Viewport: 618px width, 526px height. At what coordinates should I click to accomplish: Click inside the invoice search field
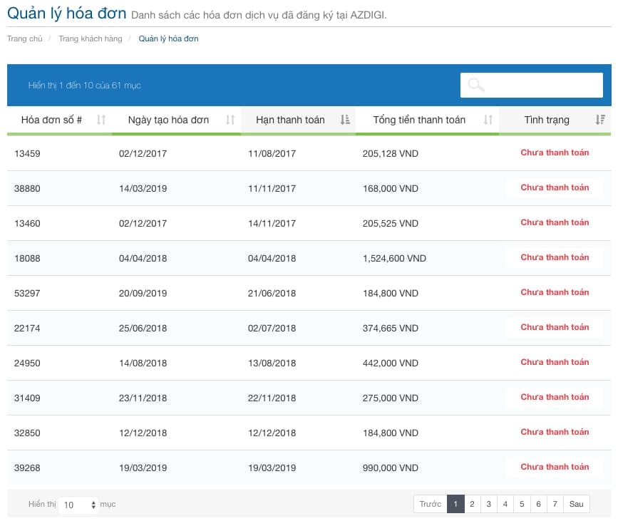click(542, 86)
